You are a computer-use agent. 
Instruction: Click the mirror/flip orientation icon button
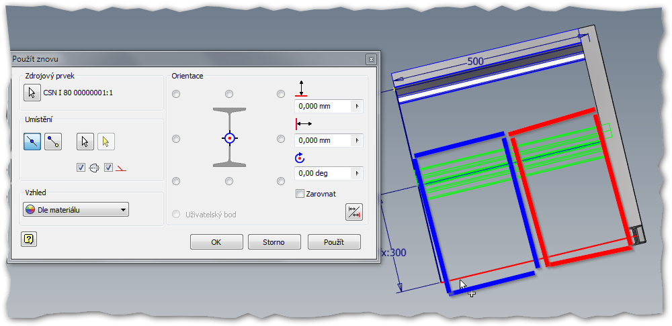(x=353, y=212)
